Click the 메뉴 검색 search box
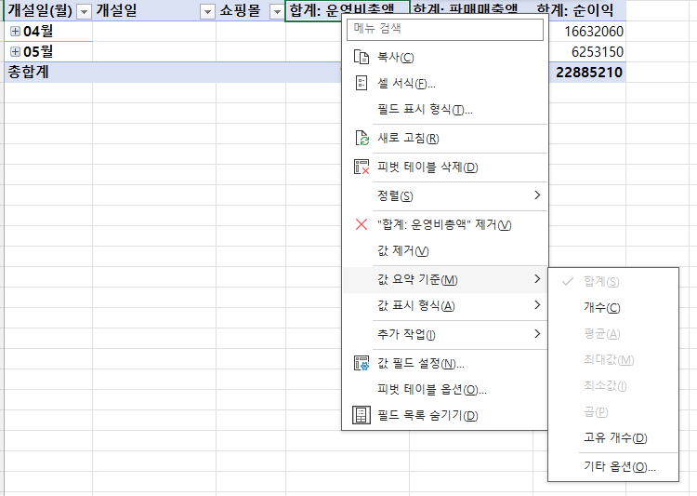The width and height of the screenshot is (697, 496). tap(444, 29)
